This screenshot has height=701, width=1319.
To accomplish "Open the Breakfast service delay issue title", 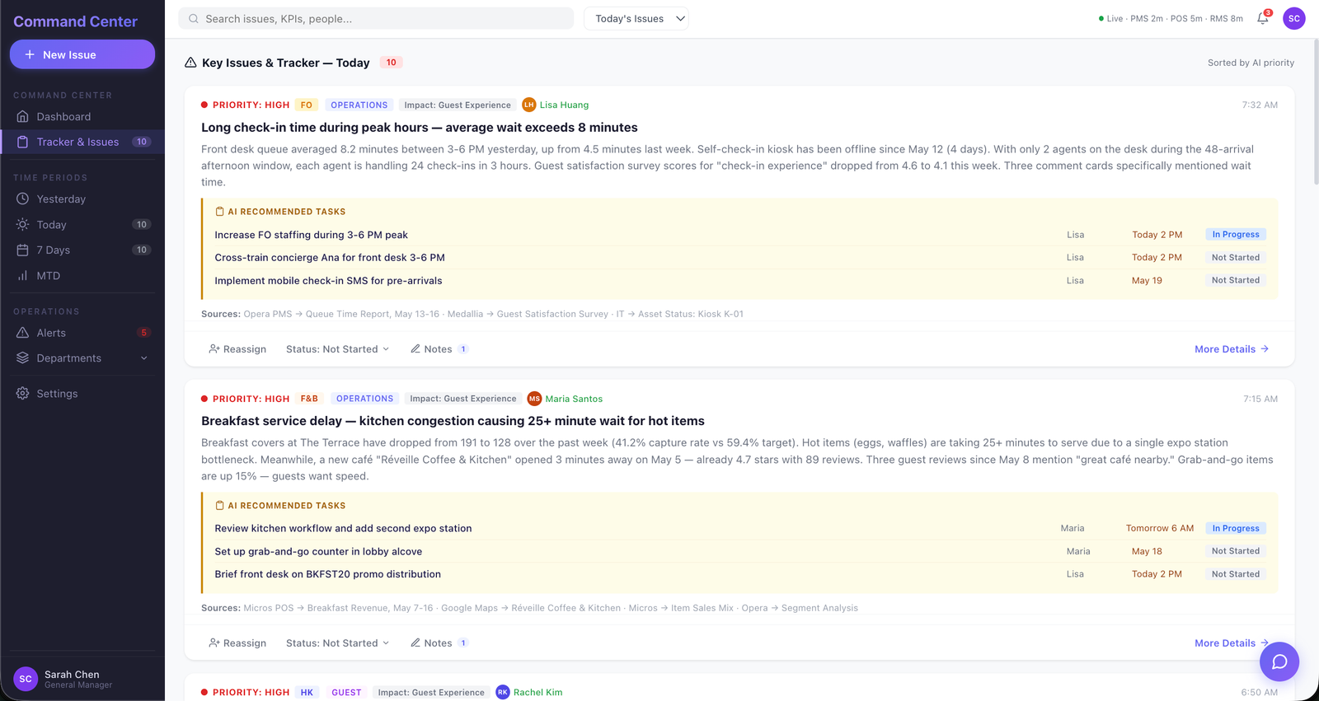I will (x=453, y=421).
